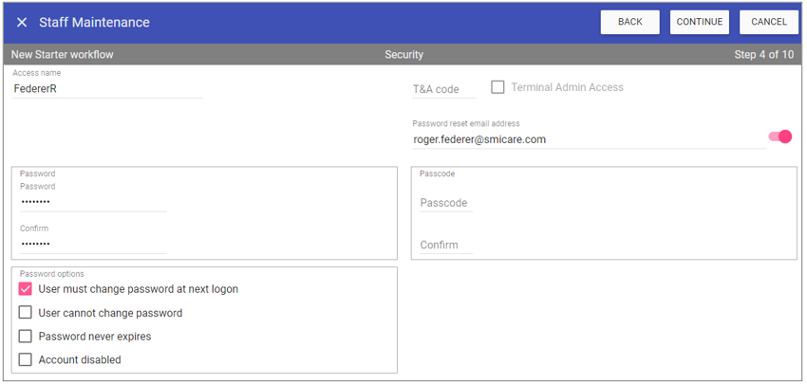Screen dimensions: 807x384
Task: Close Staff Maintenance with the X icon
Action: [x=22, y=23]
